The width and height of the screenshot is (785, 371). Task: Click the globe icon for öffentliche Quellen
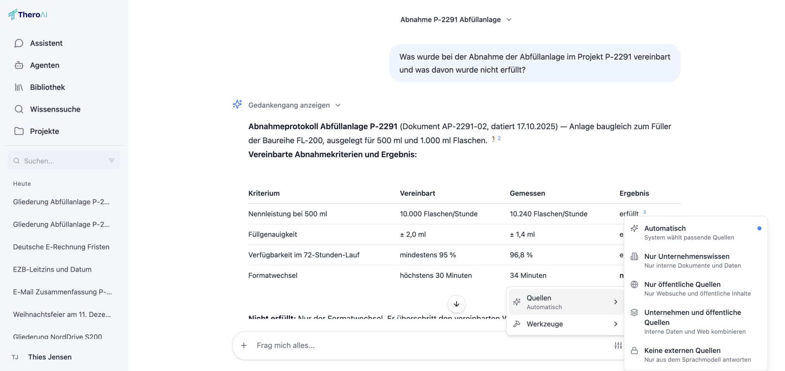coord(634,285)
